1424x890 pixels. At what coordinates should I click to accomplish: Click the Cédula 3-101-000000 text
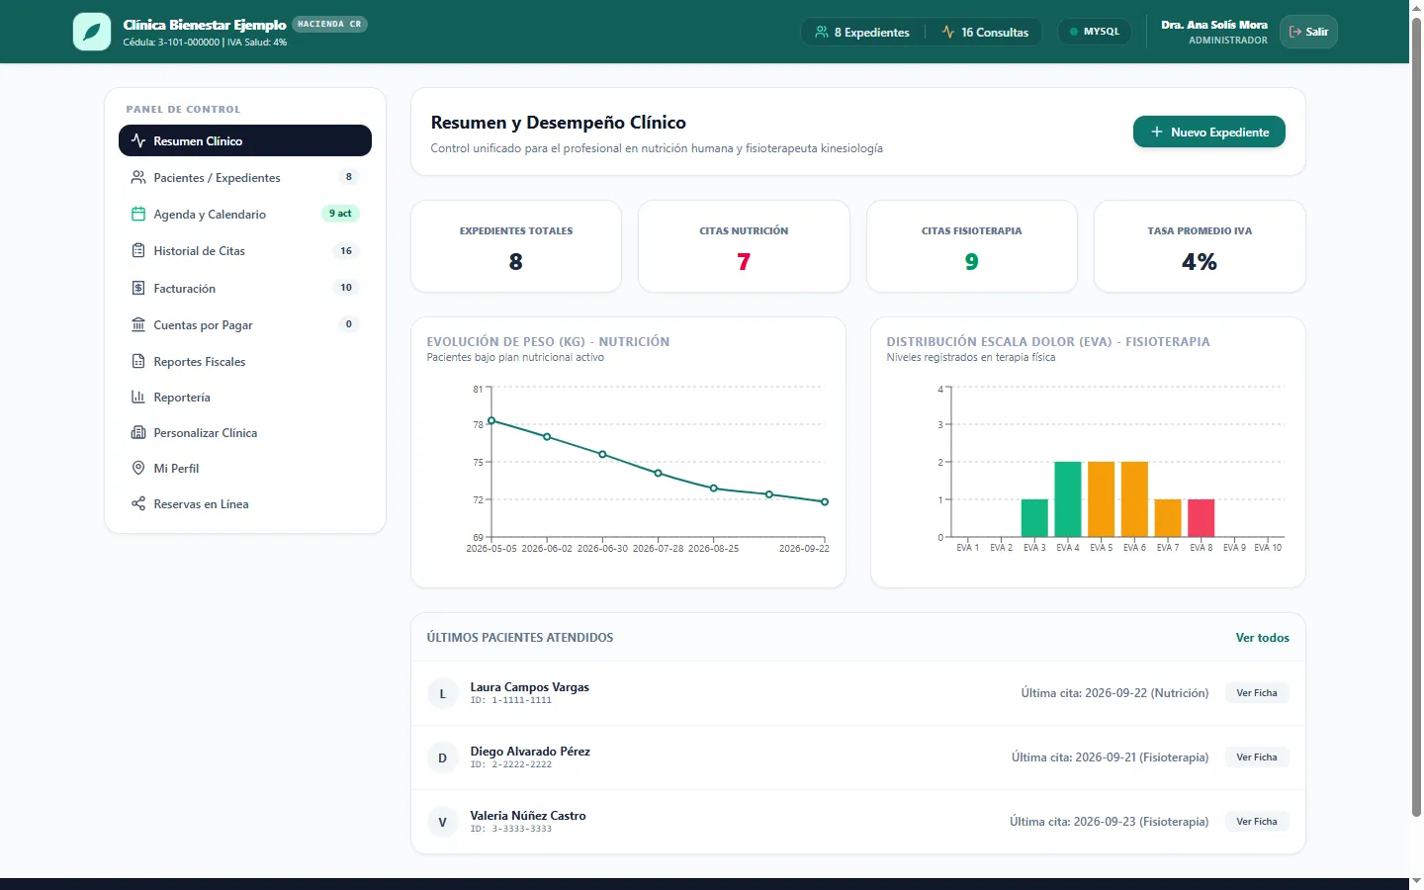point(172,43)
